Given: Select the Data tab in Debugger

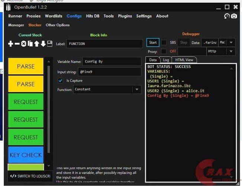Looking at the screenshot, I should tap(153, 60).
